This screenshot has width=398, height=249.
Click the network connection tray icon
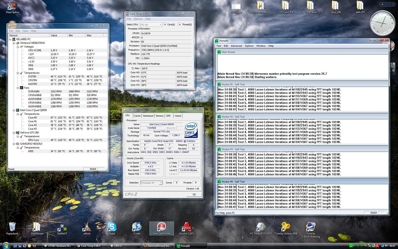383,246
